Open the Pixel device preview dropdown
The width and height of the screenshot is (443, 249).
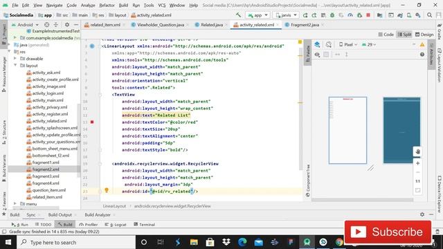348,44
